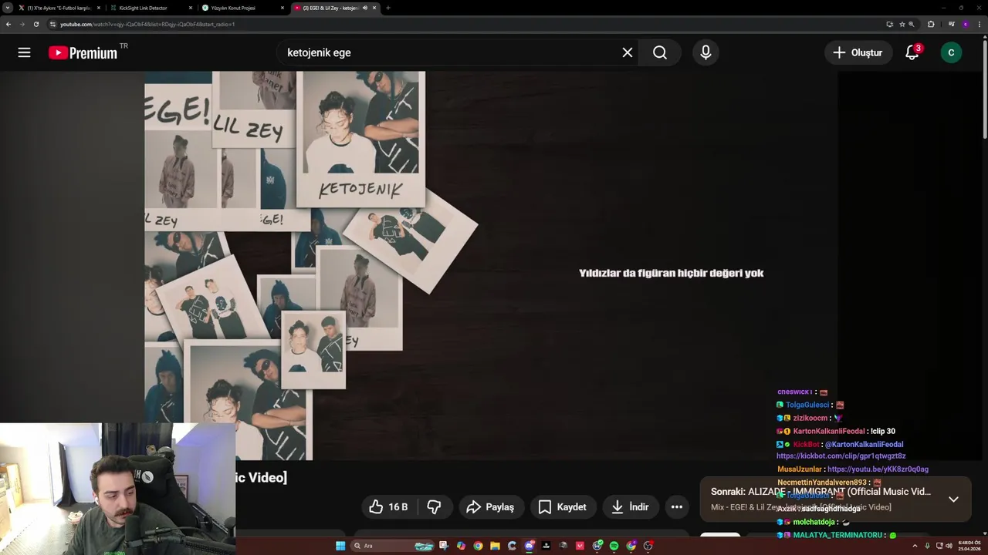Go to YouTube Premium home logo
The width and height of the screenshot is (988, 555).
tap(83, 52)
